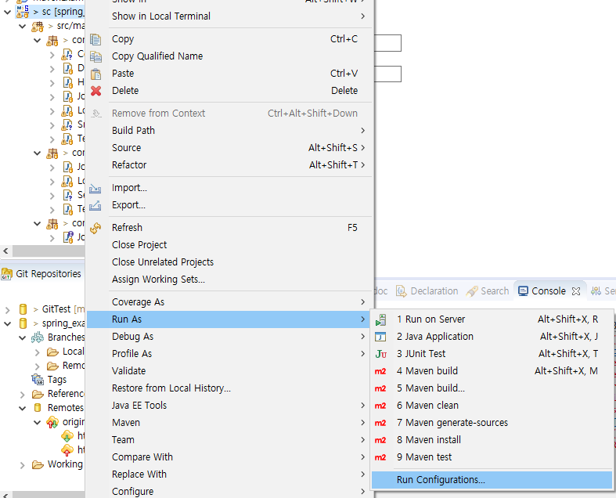Open the Compare With submenu

(x=229, y=457)
